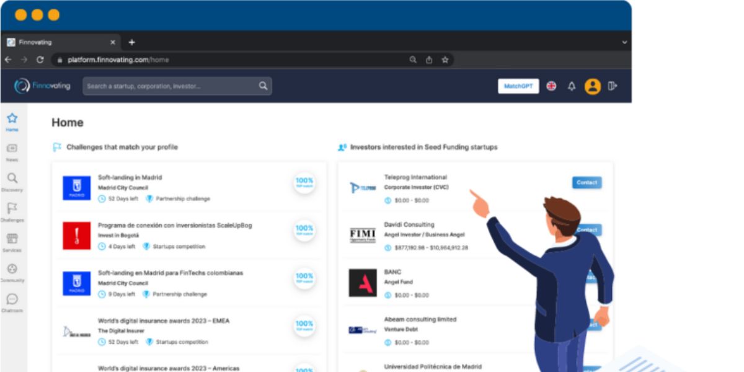Click the Home page heading

[x=68, y=123]
